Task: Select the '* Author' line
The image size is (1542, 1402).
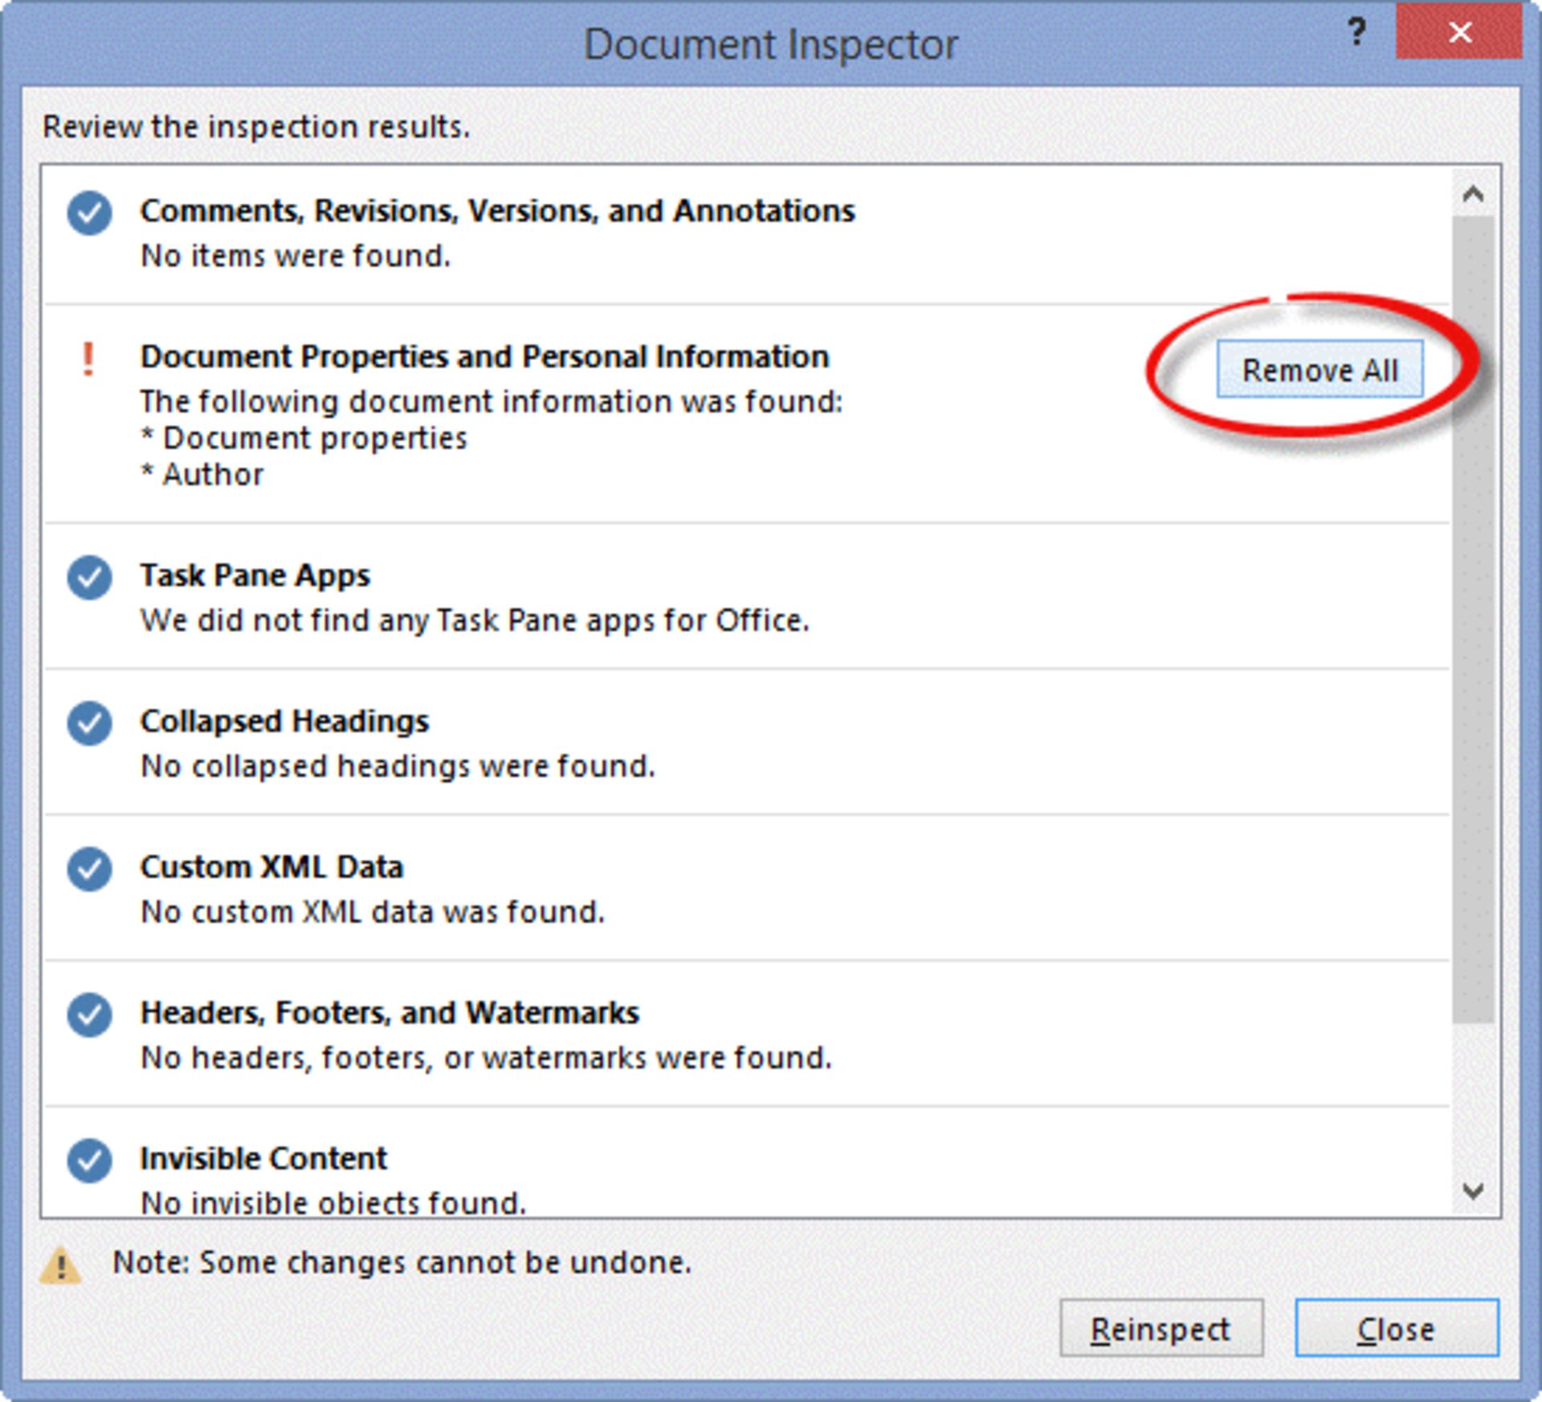Action: [x=202, y=474]
